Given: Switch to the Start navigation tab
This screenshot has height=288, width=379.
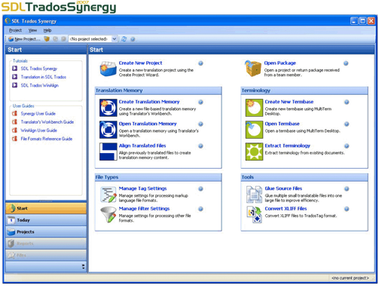Looking at the screenshot, I should [x=46, y=208].
